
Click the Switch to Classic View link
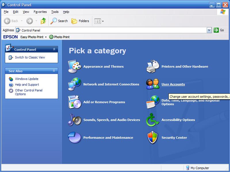(x=30, y=57)
